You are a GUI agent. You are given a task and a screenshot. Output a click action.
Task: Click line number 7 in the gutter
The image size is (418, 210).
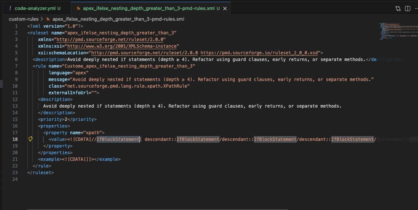click(x=16, y=66)
